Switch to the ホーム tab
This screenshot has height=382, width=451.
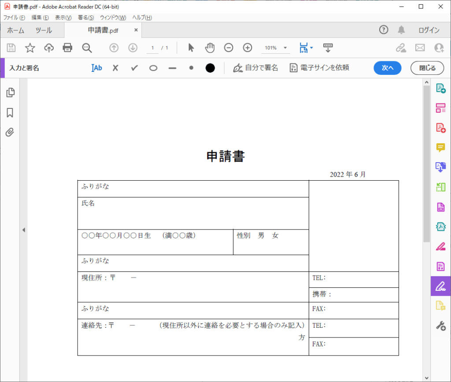[16, 30]
